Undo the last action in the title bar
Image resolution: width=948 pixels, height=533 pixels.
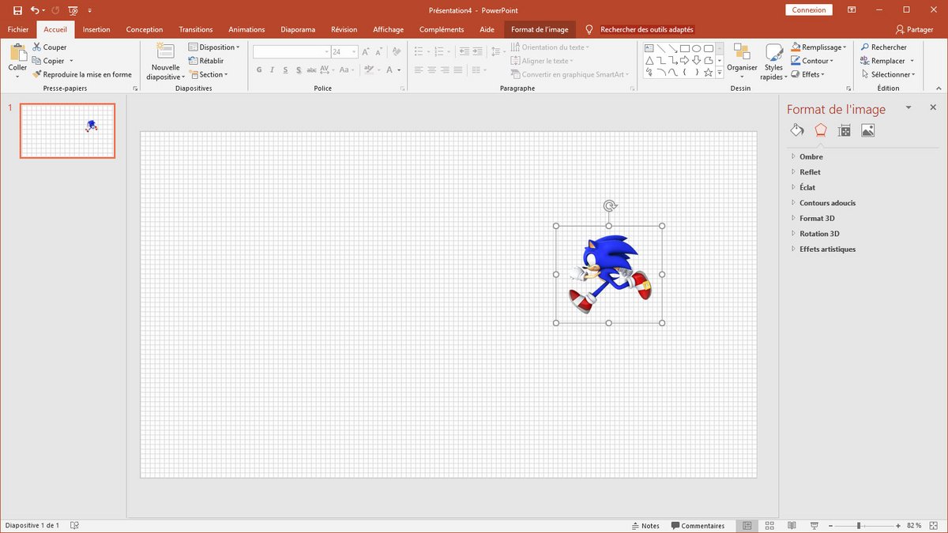[35, 10]
